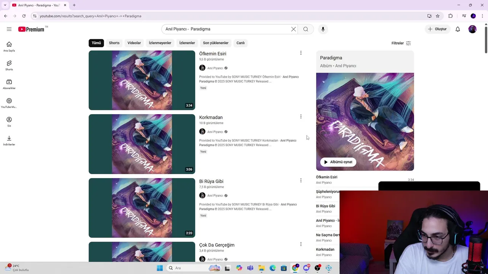This screenshot has width=488, height=274.
Task: Open Ana Sayfa in the sidebar
Action: (x=9, y=47)
